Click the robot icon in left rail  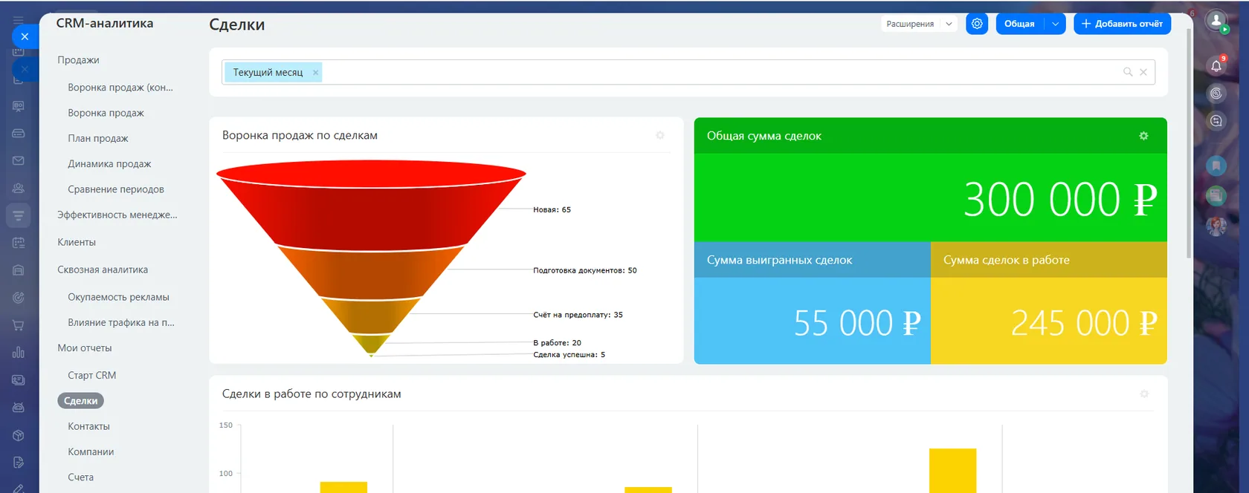(x=19, y=408)
